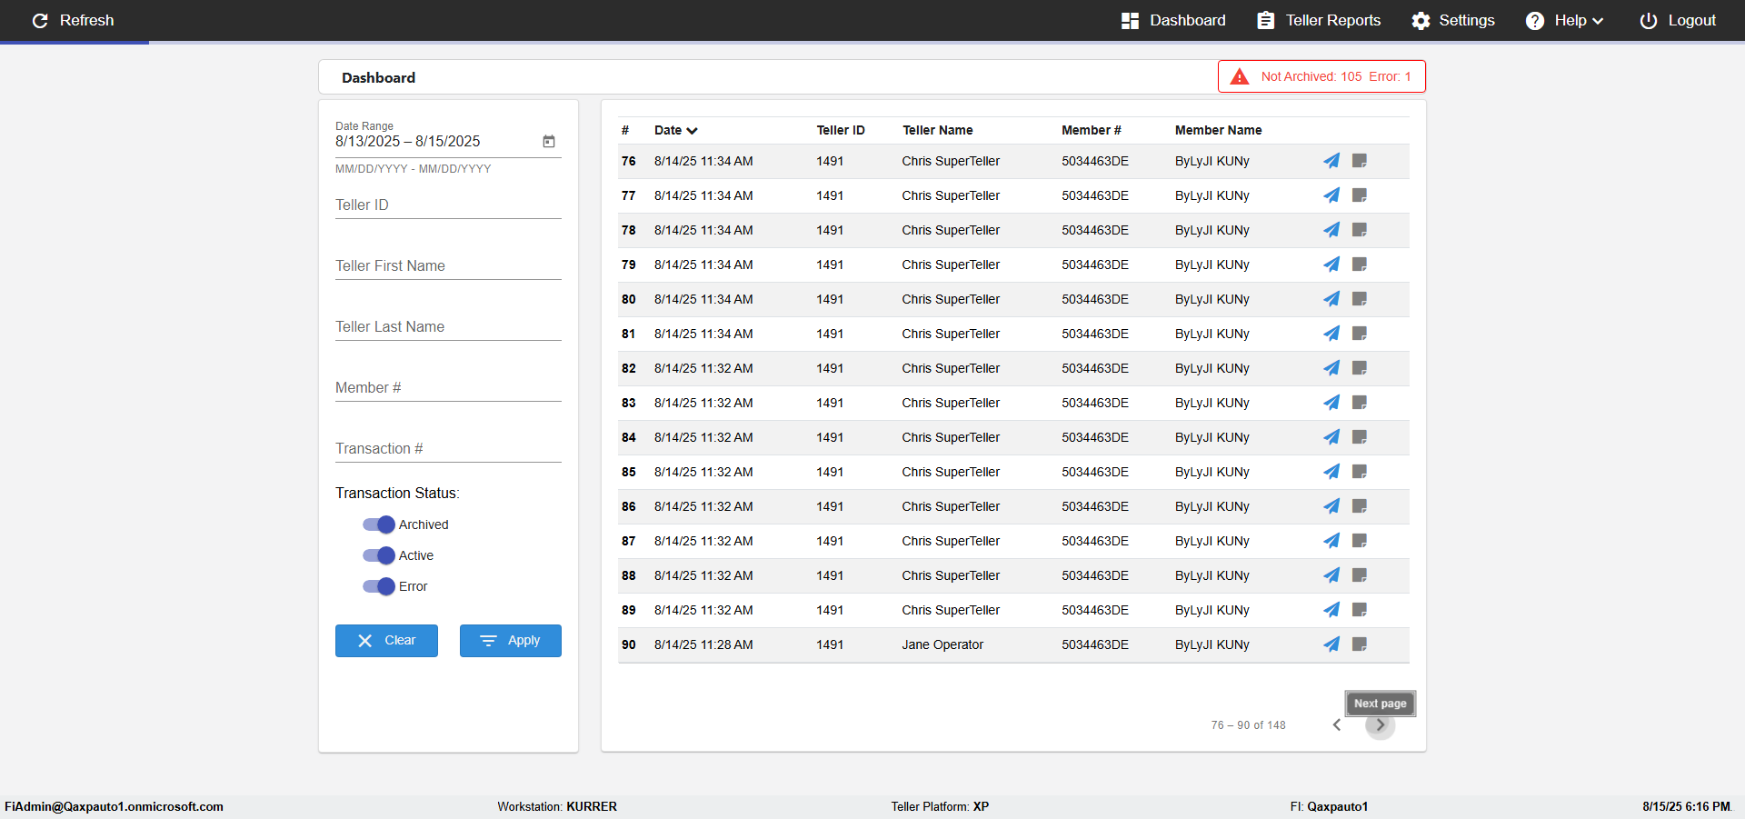This screenshot has width=1745, height=819.
Task: Open the note icon for row 82
Action: 1360,368
